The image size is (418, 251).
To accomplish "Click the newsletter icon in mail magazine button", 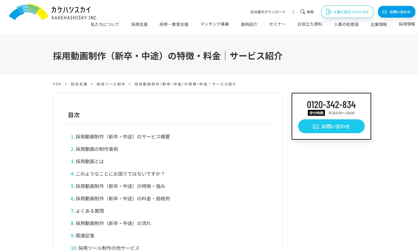I will 329,12.
